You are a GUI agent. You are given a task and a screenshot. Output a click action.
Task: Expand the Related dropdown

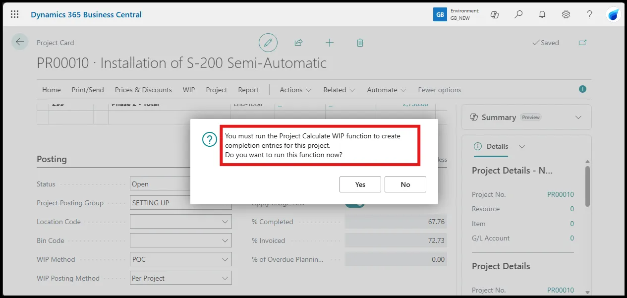coord(340,90)
